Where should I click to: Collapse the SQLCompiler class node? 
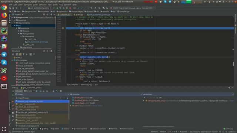pyautogui.click(x=12, y=60)
